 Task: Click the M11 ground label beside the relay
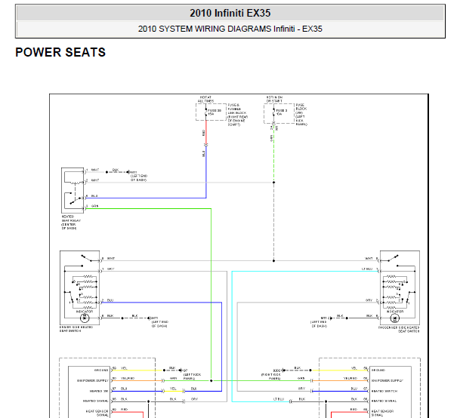click(x=133, y=172)
